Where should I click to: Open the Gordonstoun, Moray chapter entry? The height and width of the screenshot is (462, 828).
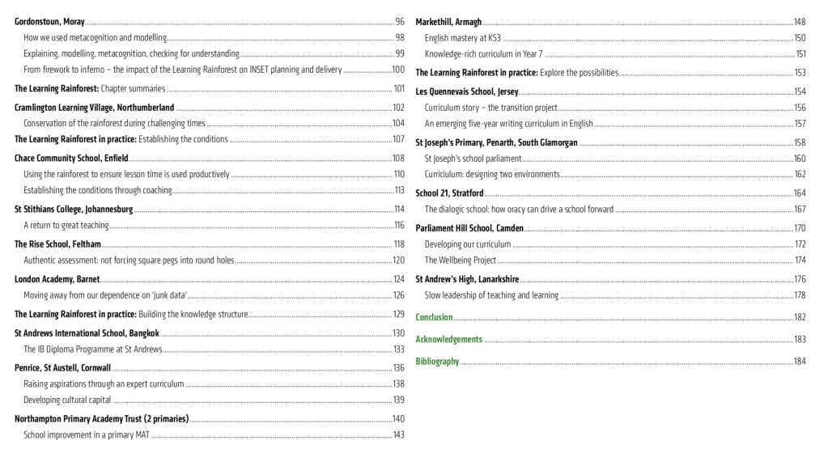[49, 21]
